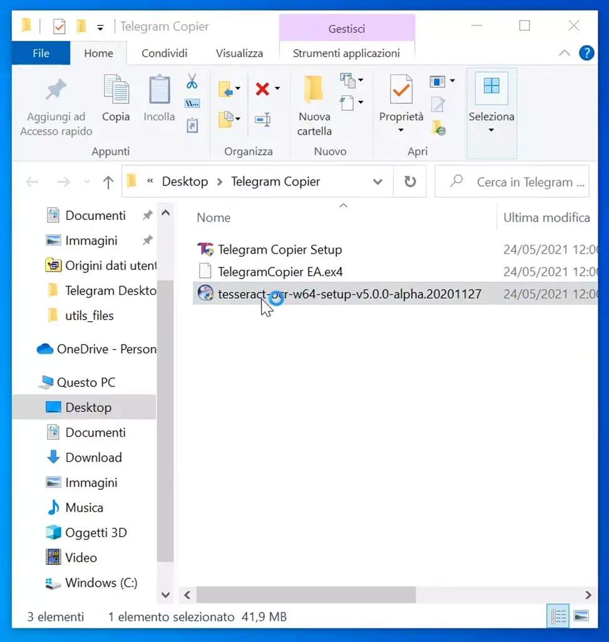Open the File menu tab
This screenshot has height=642, width=609.
tap(41, 53)
